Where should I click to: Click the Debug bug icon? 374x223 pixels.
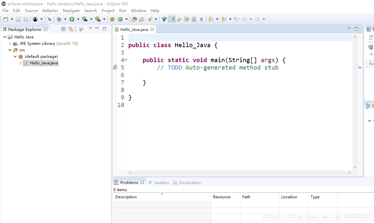click(59, 19)
